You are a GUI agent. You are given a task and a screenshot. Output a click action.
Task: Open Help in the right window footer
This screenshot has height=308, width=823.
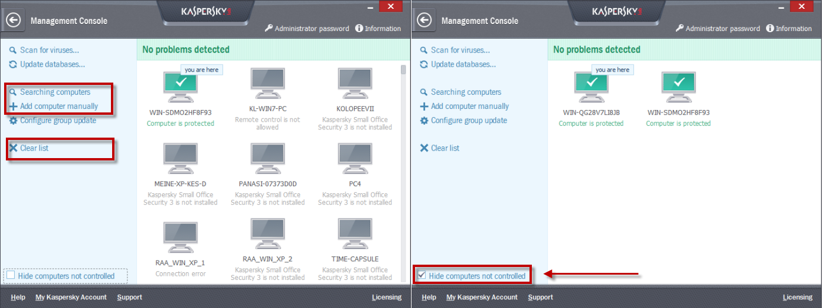[429, 297]
